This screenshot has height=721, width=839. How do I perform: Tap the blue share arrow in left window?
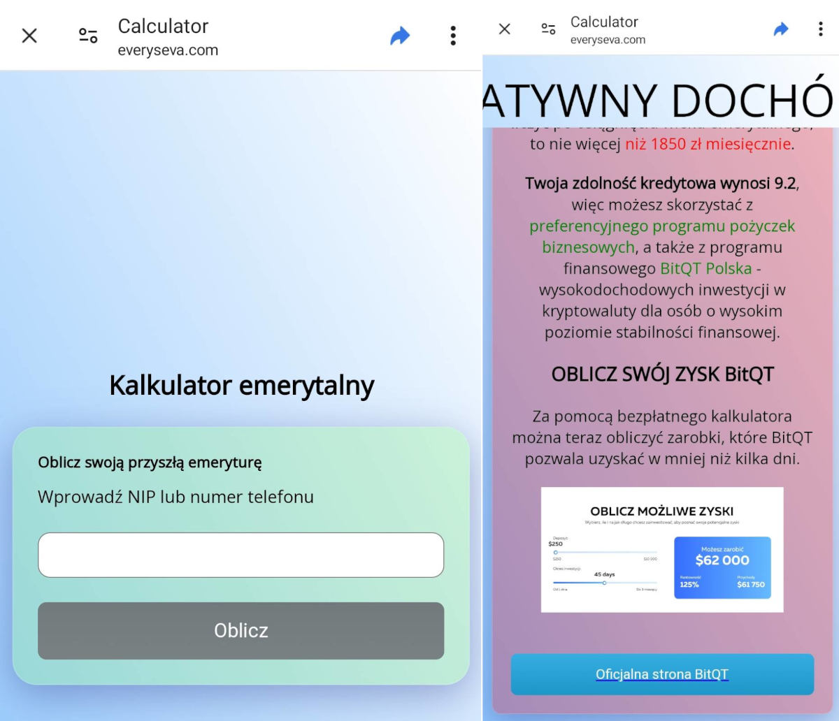[400, 36]
